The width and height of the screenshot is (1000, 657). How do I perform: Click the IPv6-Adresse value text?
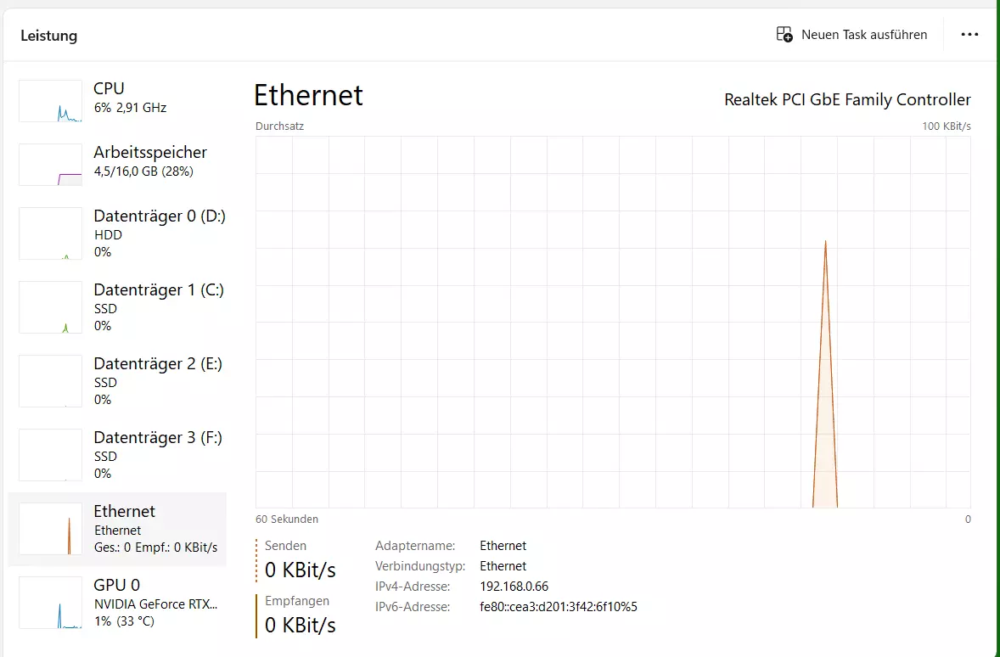[x=559, y=607]
